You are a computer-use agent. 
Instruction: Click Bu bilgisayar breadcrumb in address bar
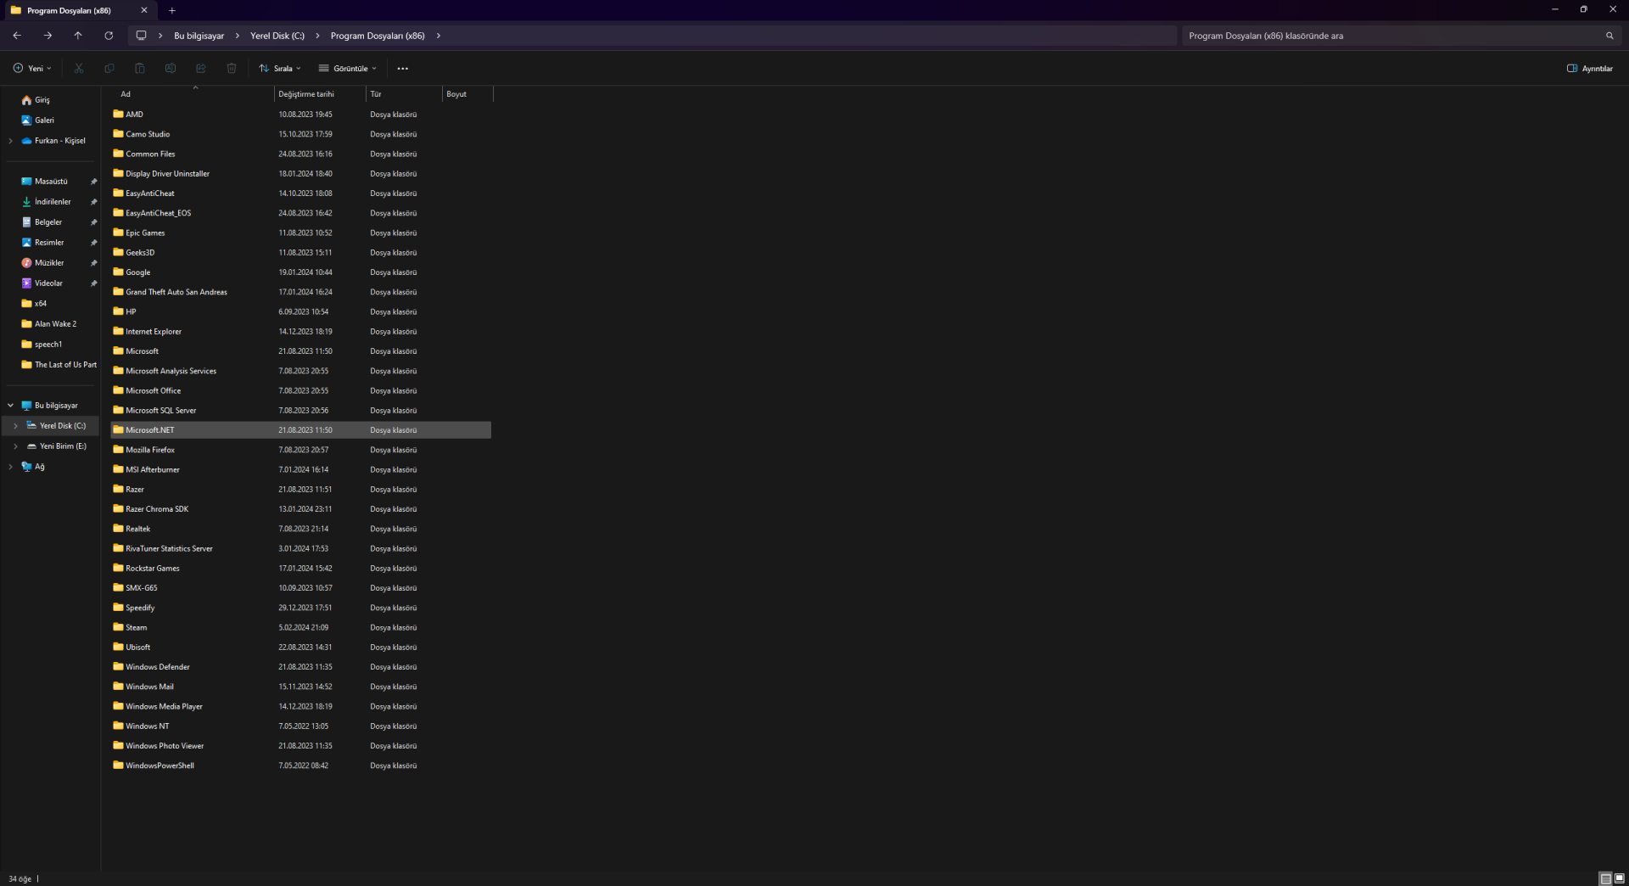pyautogui.click(x=199, y=36)
